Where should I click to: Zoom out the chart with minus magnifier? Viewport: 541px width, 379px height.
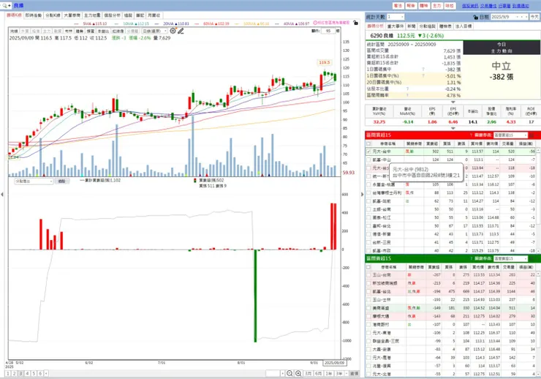290,373
